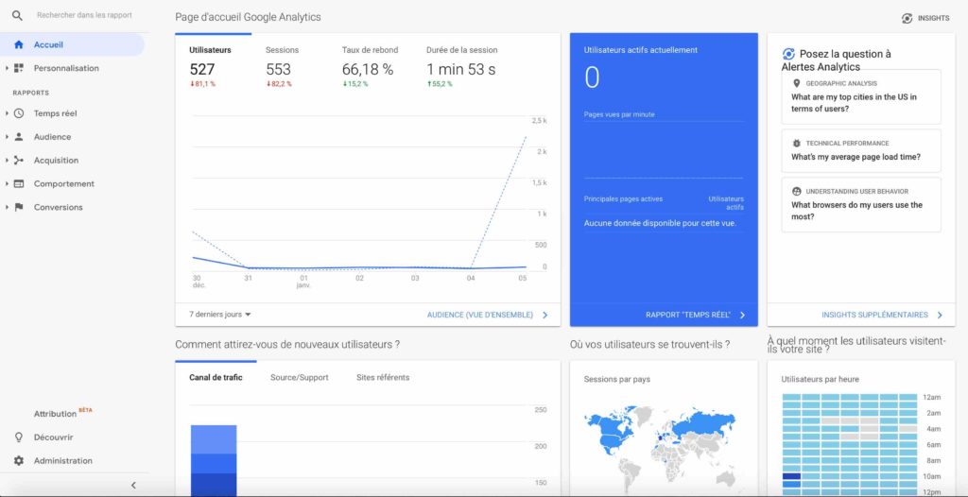Click the INSIGHTS button label
Viewport: 968px width, 497px height.
(x=933, y=19)
